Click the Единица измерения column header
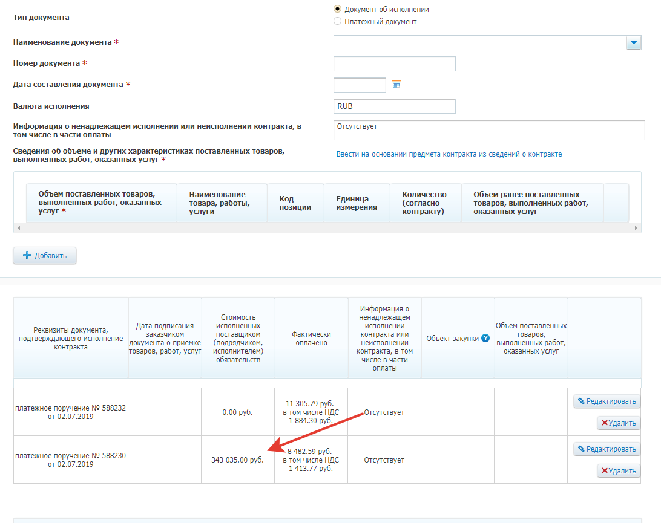Image resolution: width=661 pixels, height=523 pixels. (357, 203)
